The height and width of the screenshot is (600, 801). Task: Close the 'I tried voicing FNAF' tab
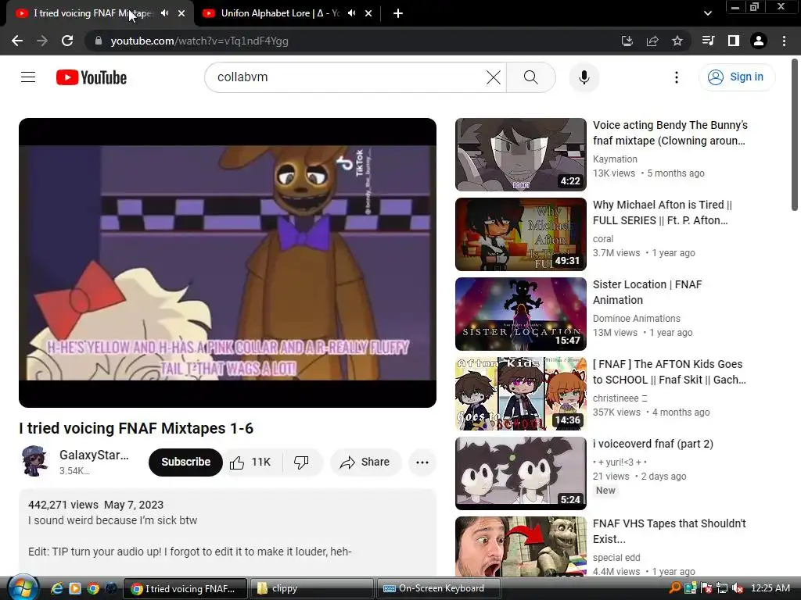(181, 13)
